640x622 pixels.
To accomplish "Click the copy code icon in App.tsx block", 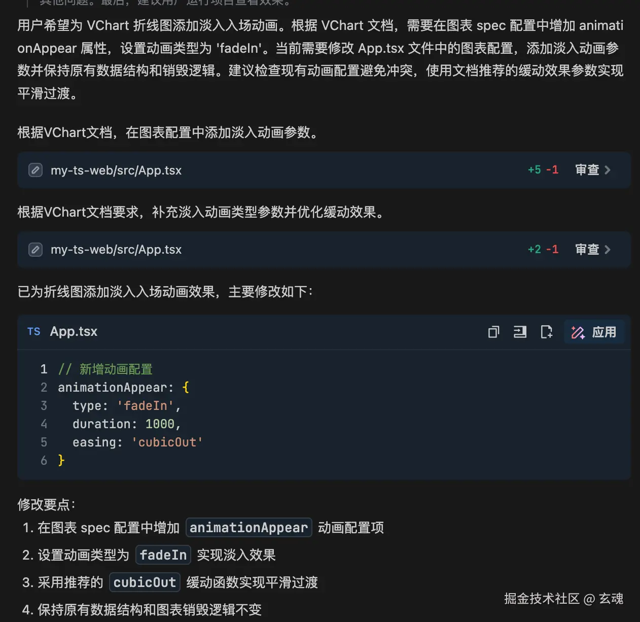I will (x=493, y=332).
